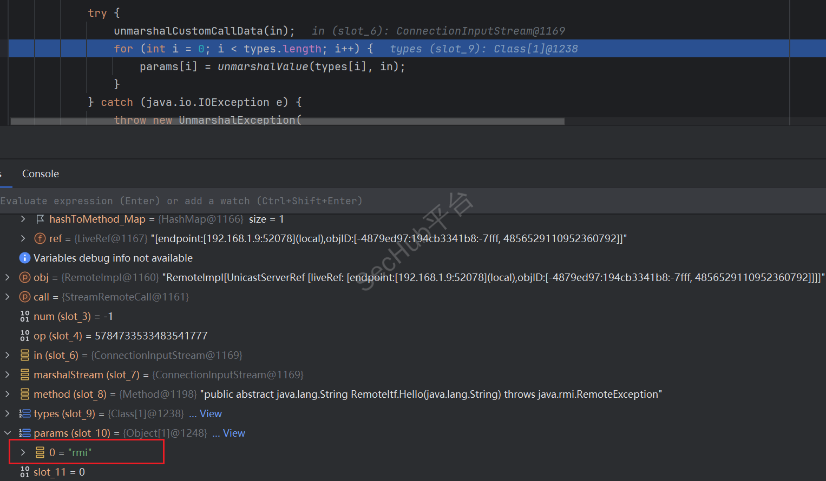Click the info icon for debug info message
The height and width of the screenshot is (481, 826).
[25, 258]
